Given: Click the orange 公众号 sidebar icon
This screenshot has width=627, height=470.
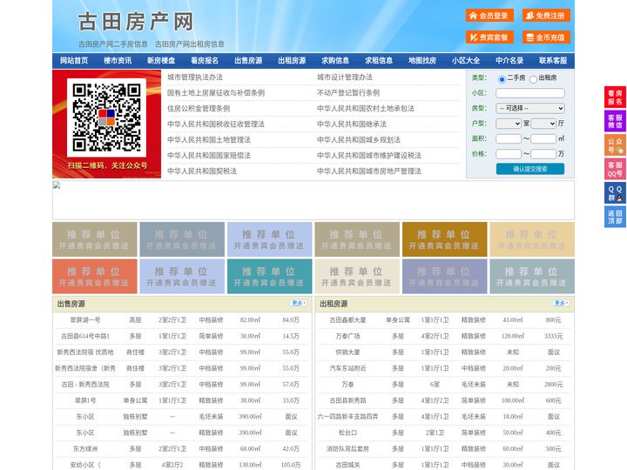Looking at the screenshot, I should (615, 145).
